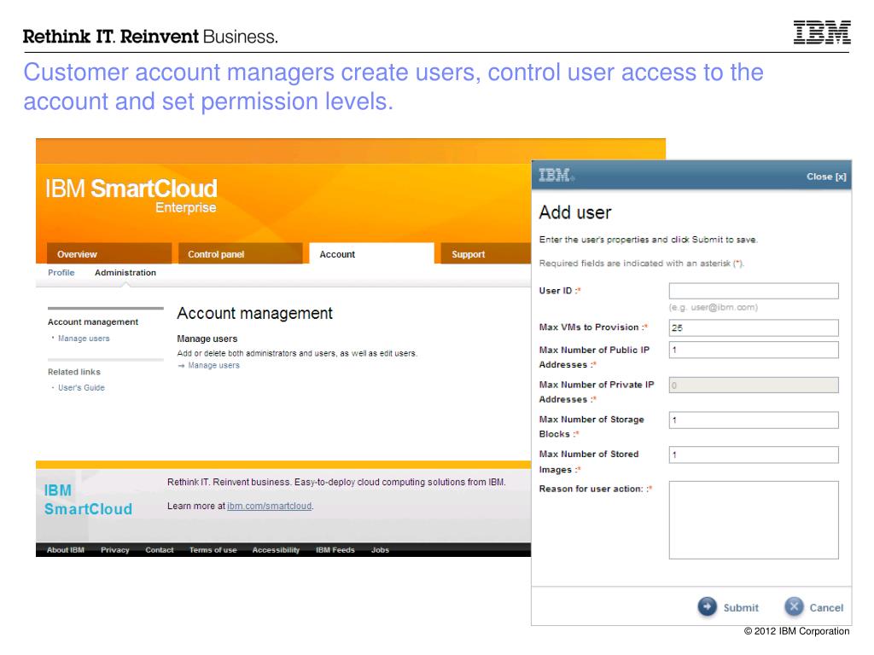This screenshot has width=874, height=655.
Task: Click Contact in the footer
Action: [160, 550]
